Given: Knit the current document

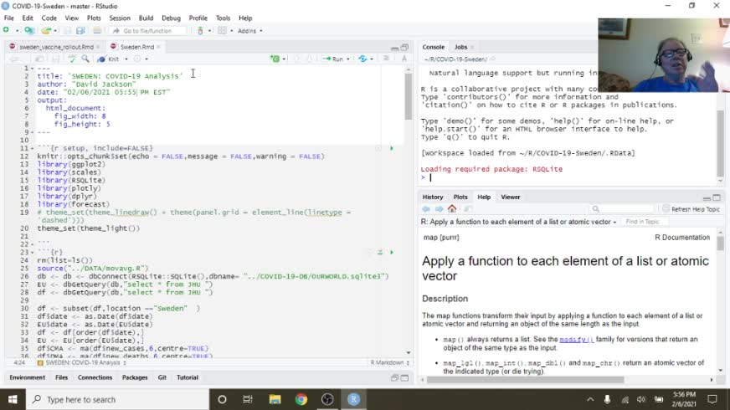Looking at the screenshot, I should tap(111, 59).
